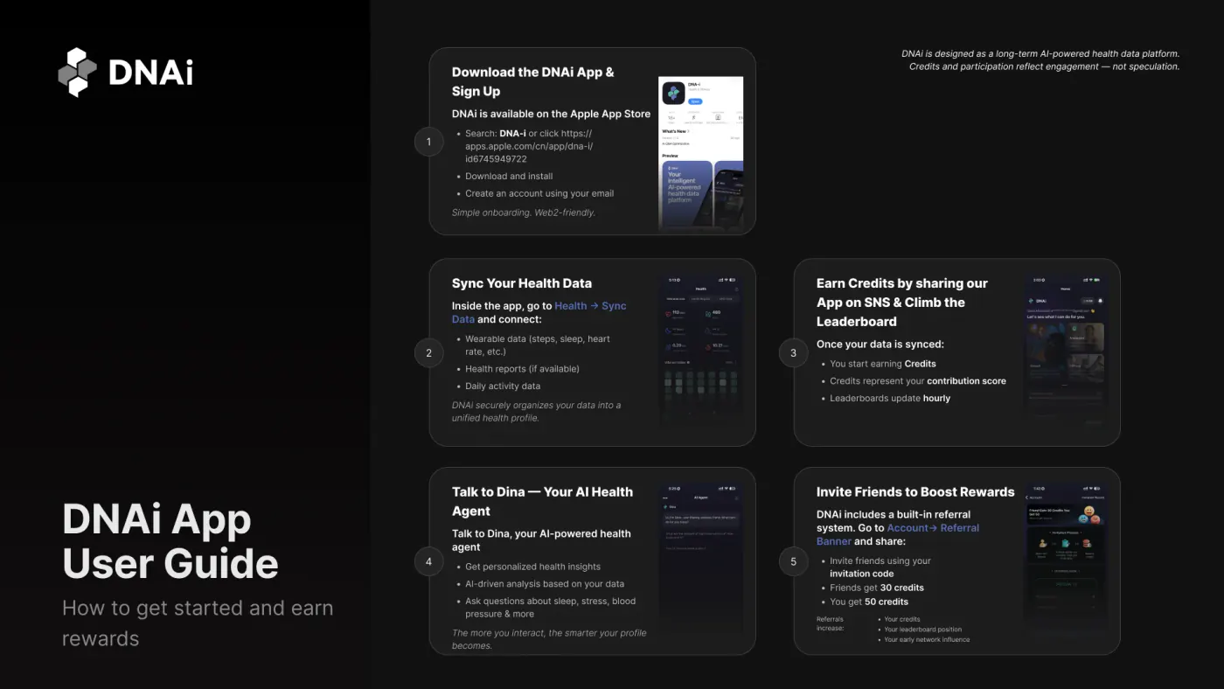Image resolution: width=1224 pixels, height=689 pixels.
Task: Click the "Download and install" bullet
Action: click(x=509, y=176)
